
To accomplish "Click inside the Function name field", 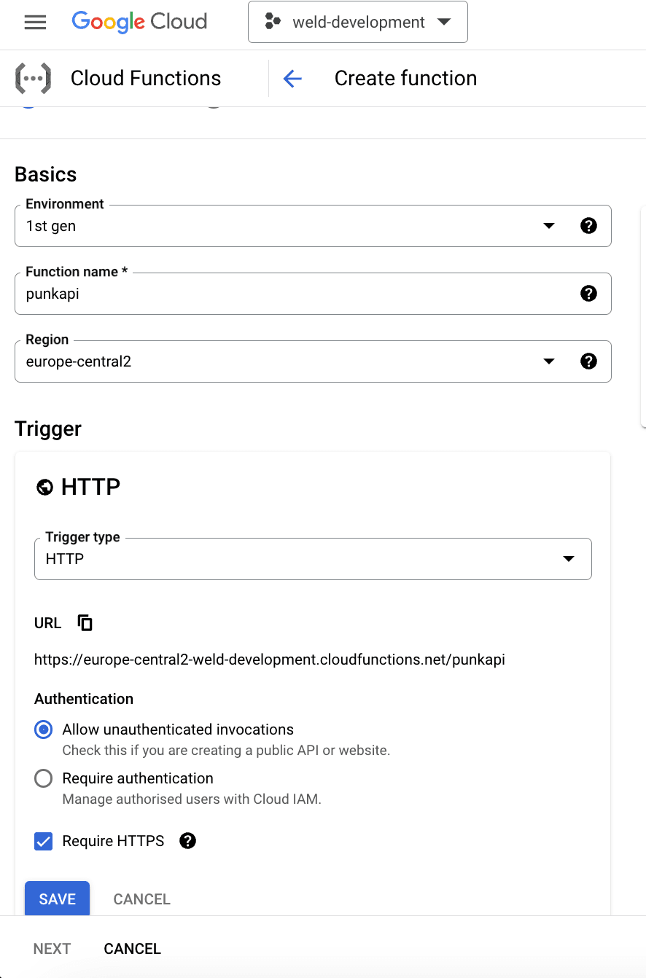I will point(292,294).
